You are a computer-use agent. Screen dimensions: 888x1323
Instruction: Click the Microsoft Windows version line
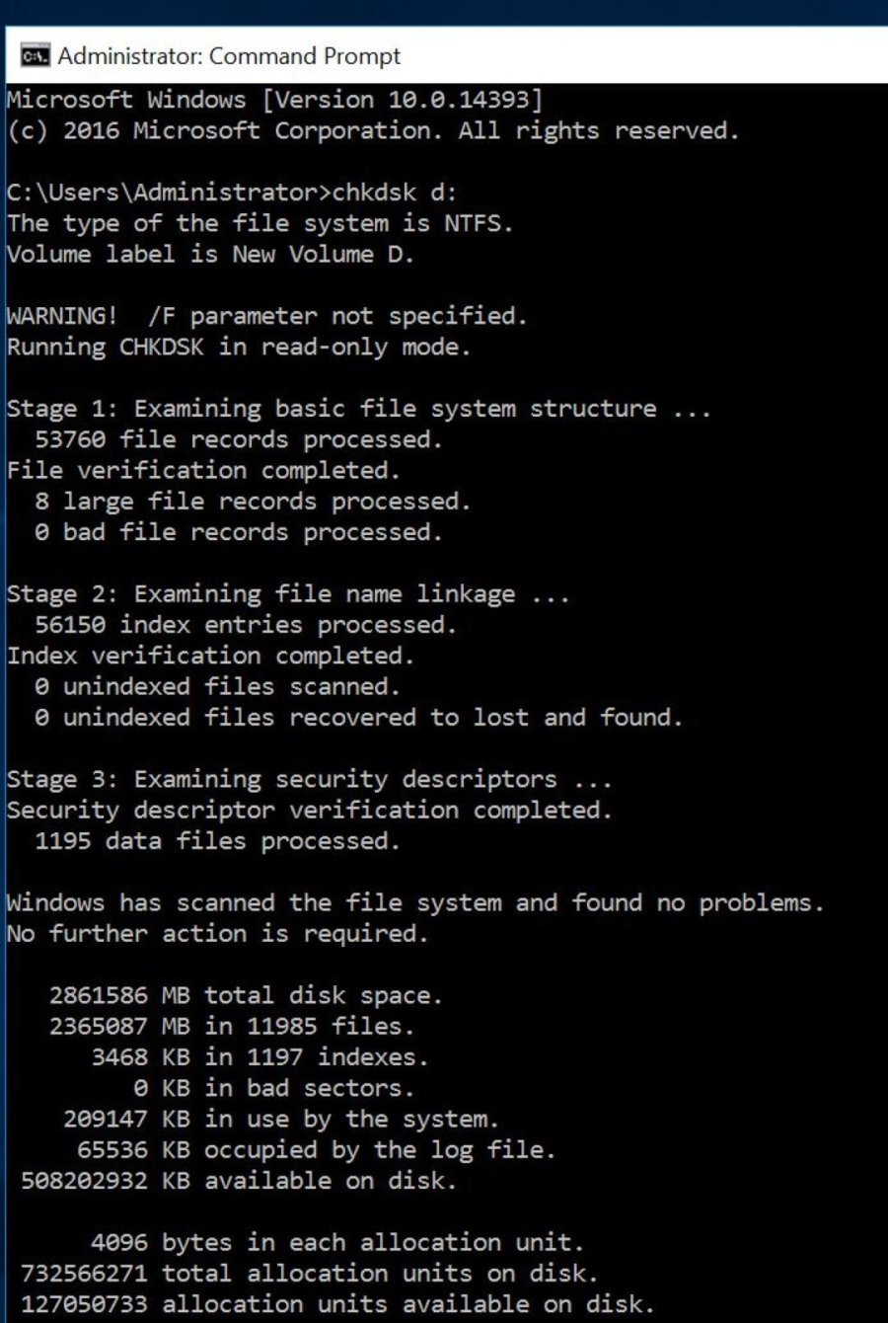pos(274,100)
